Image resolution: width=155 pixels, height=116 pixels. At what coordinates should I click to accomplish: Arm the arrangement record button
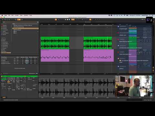click(x=69, y=20)
